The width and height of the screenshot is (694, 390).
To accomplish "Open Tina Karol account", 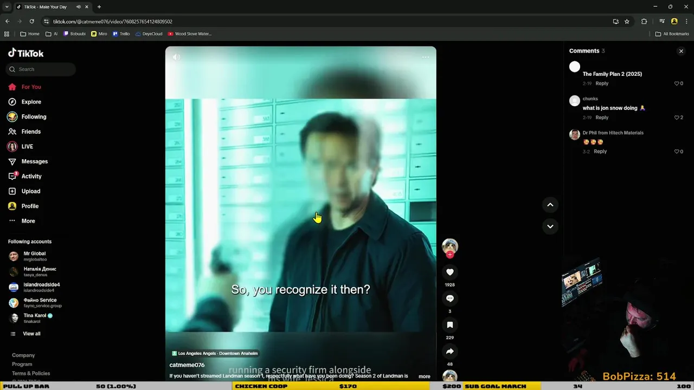I will pyautogui.click(x=31, y=318).
